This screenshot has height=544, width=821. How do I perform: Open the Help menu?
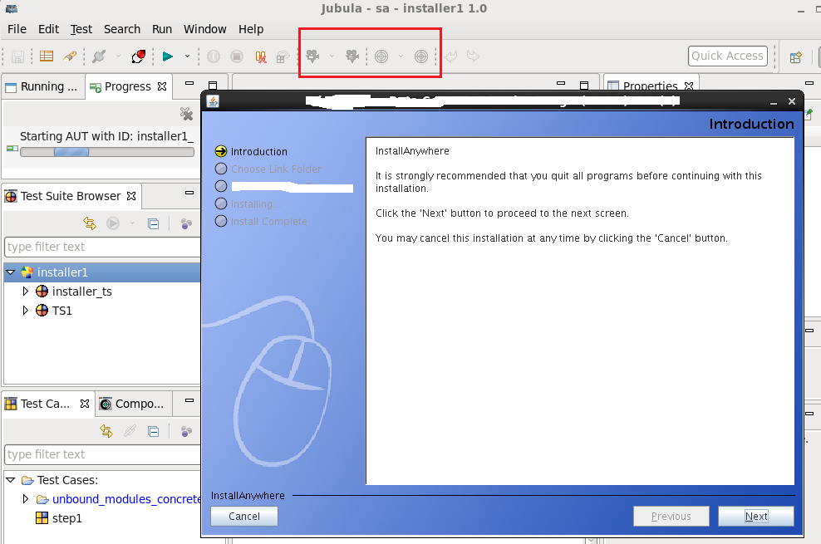251,29
